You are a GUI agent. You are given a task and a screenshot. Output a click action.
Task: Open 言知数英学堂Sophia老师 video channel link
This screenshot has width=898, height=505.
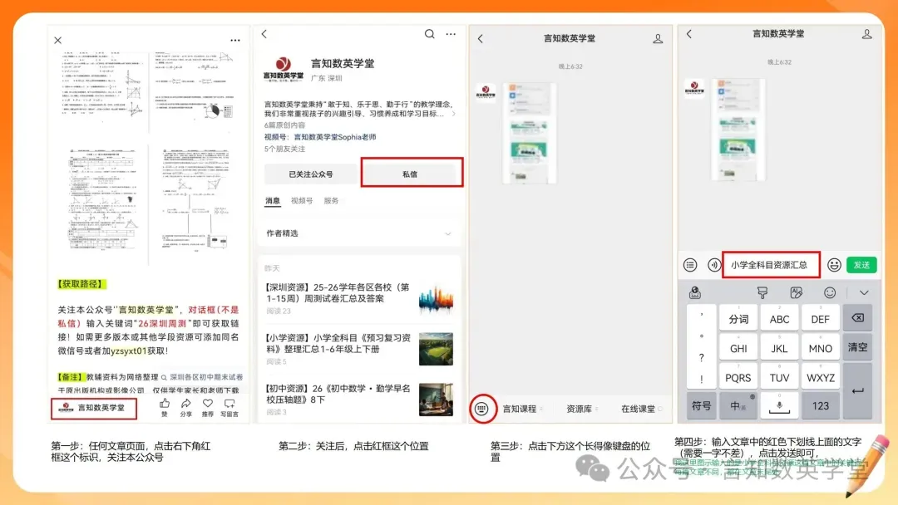[x=335, y=137]
